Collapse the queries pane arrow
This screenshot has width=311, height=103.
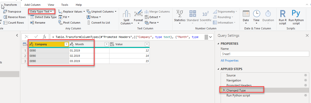pyautogui.click(x=17, y=35)
